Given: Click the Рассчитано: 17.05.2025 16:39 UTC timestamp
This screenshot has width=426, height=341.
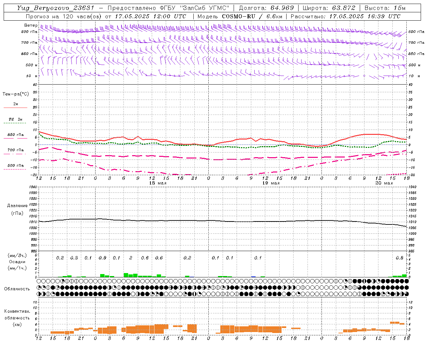Looking at the screenshot, I should (345, 16).
